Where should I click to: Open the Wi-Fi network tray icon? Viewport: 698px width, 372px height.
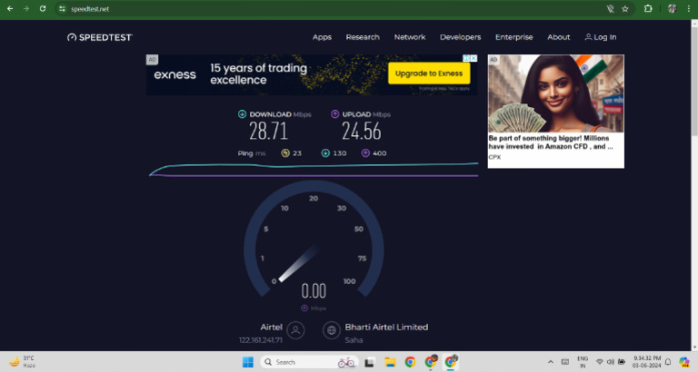(600, 362)
